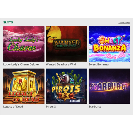Launch Pirots 3 slot thumbnail
Image resolution: width=133 pixels, height=133 pixels.
point(66,86)
